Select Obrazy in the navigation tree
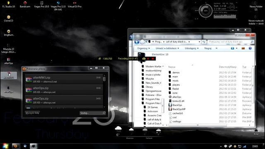265x149 pixels. (149, 87)
